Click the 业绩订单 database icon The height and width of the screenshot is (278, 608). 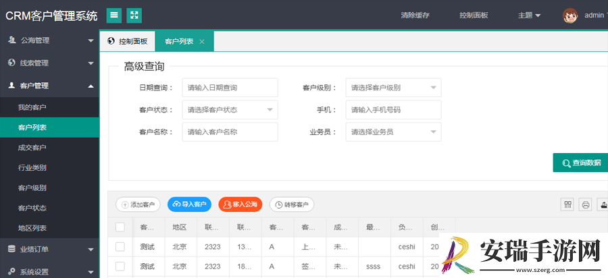point(12,249)
